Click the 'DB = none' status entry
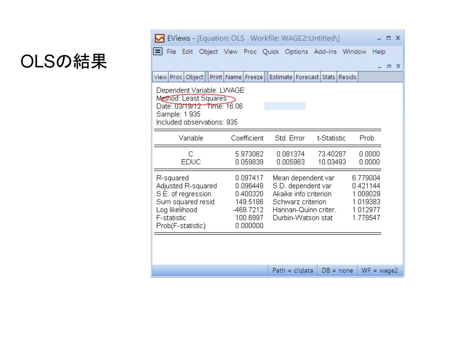Screen dimensions: 450x337 [x=337, y=270]
